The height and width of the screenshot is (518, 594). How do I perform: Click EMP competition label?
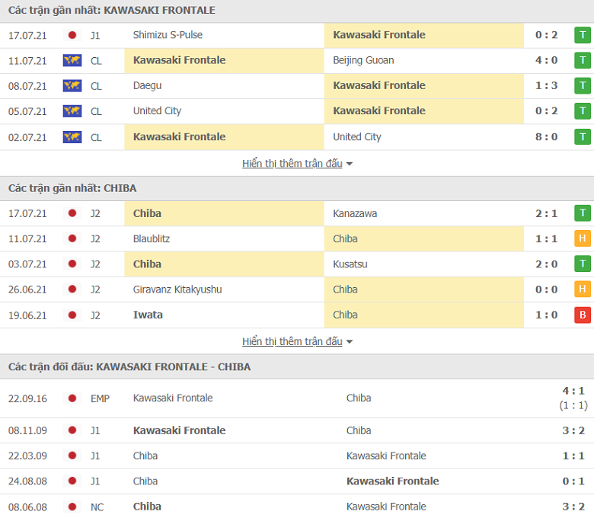pyautogui.click(x=100, y=398)
